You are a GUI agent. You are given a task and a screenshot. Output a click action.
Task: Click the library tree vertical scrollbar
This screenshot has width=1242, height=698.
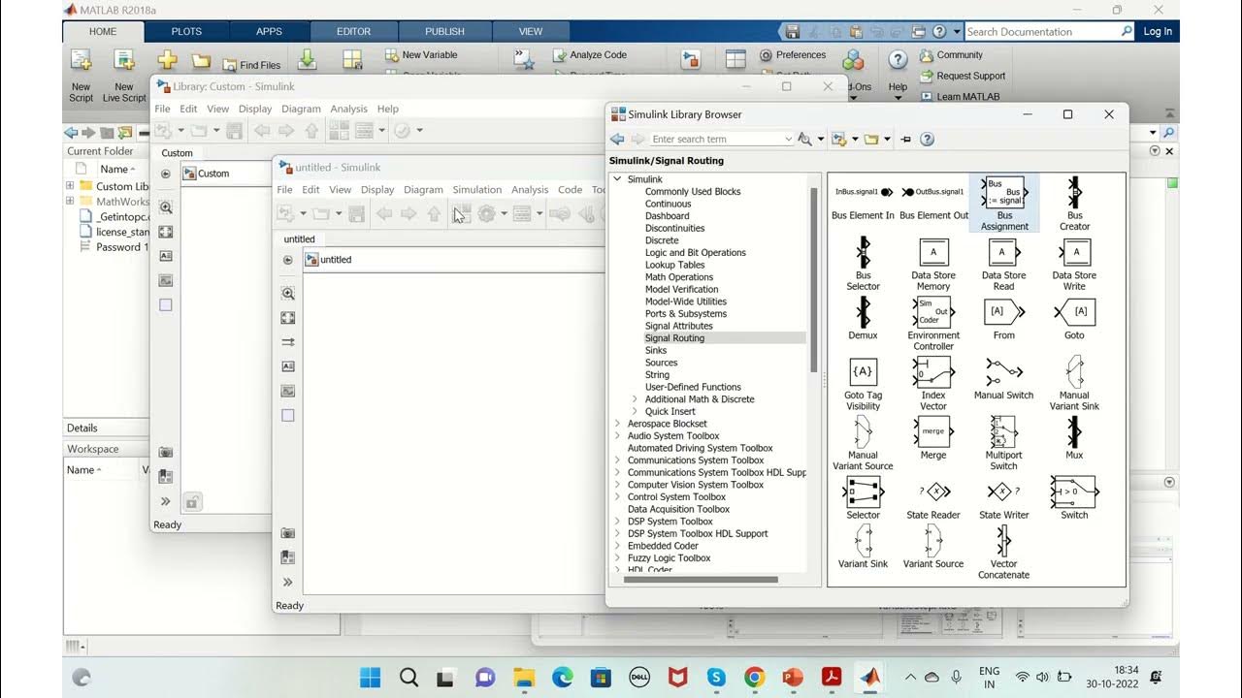coord(814,279)
